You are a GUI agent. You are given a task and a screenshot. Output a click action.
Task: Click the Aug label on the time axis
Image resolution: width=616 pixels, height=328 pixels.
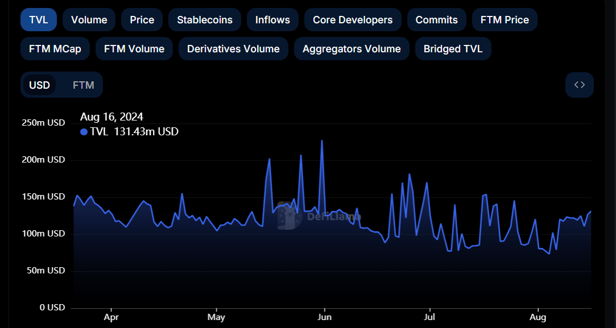tap(538, 317)
